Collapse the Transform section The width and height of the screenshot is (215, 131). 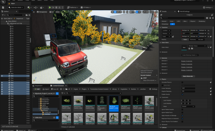160,27
